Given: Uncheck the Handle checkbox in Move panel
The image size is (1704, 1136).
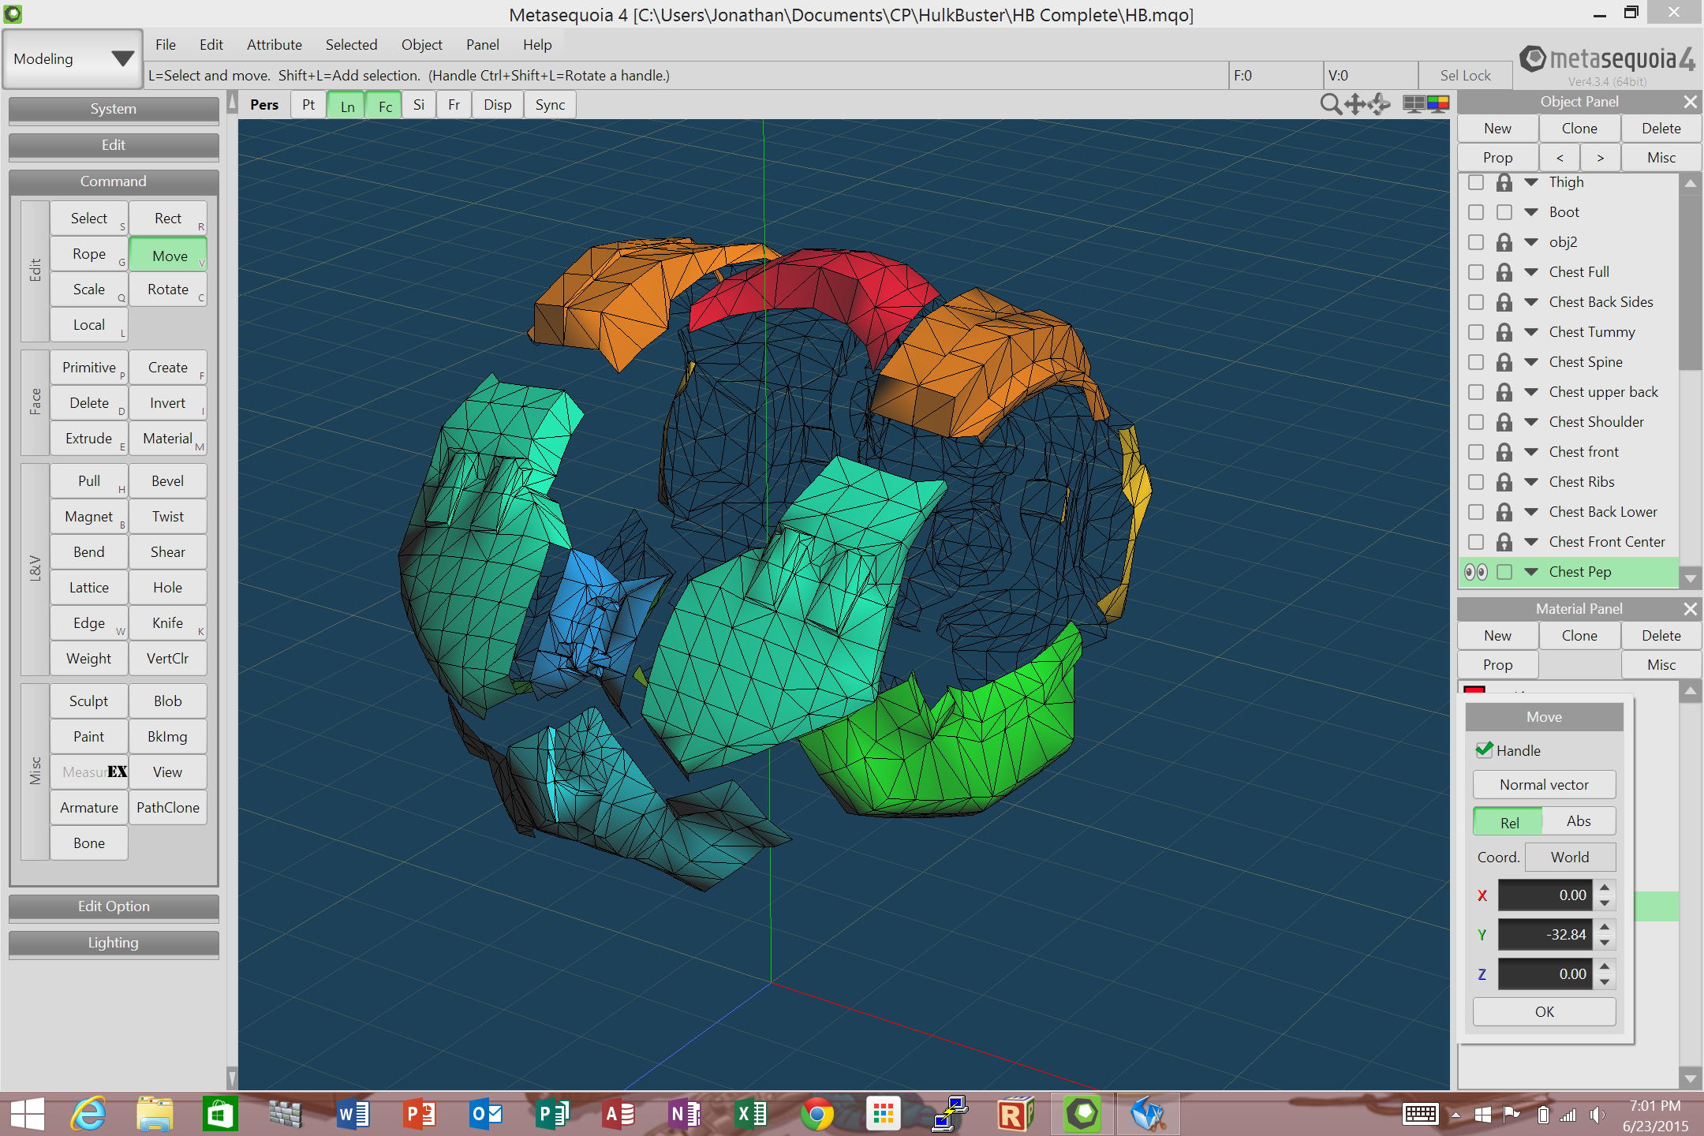Looking at the screenshot, I should point(1484,749).
